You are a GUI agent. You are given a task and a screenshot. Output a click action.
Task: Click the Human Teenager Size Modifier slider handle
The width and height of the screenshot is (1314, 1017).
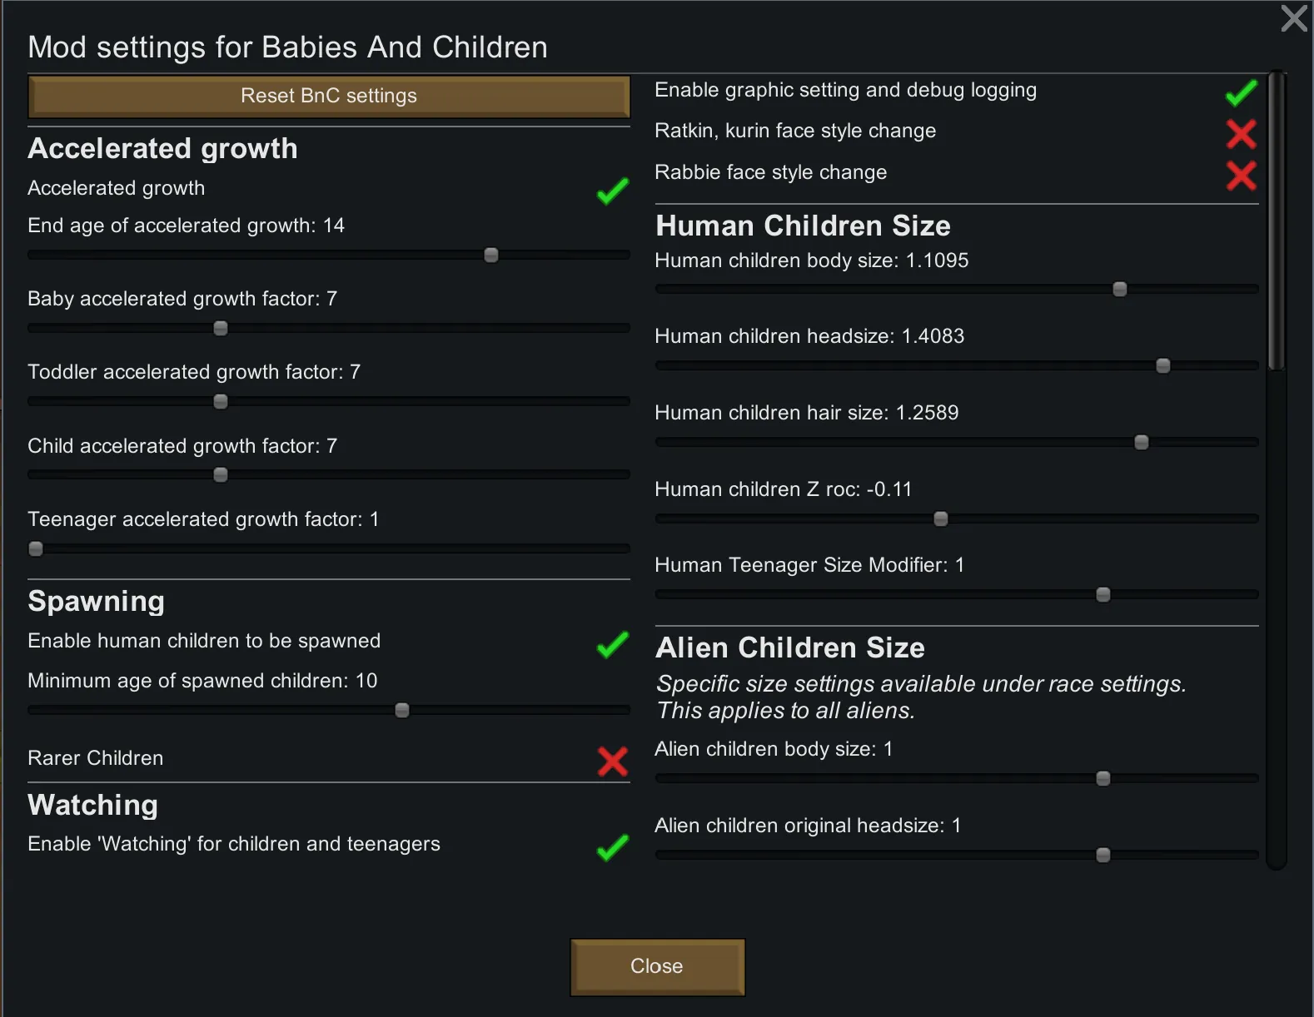click(1103, 594)
